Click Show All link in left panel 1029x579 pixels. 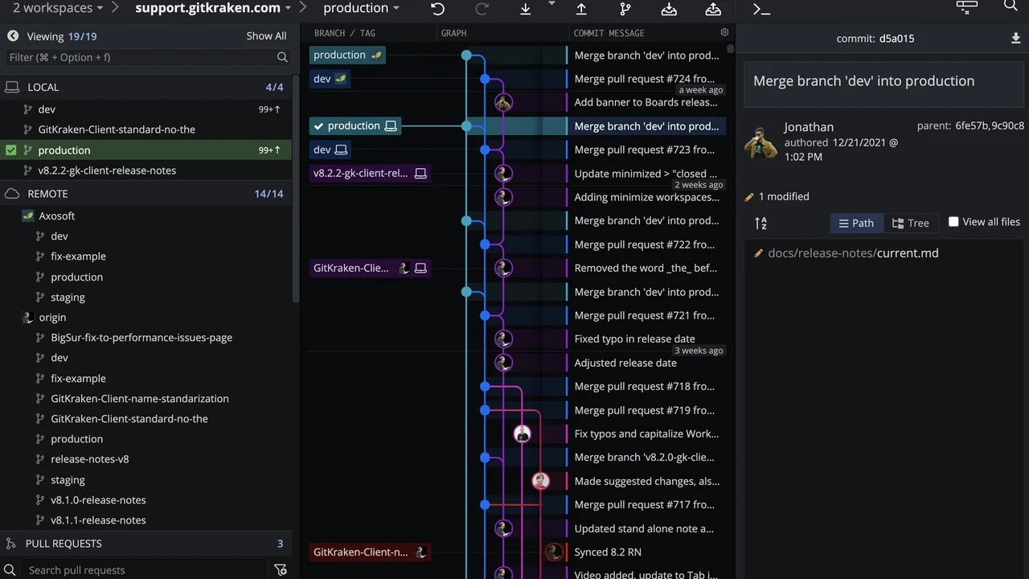click(266, 36)
